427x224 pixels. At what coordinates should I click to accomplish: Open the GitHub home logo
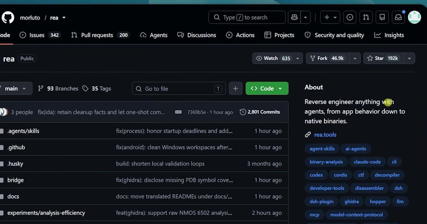8,18
